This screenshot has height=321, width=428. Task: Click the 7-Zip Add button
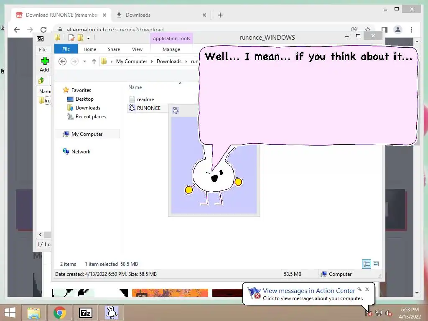44,65
